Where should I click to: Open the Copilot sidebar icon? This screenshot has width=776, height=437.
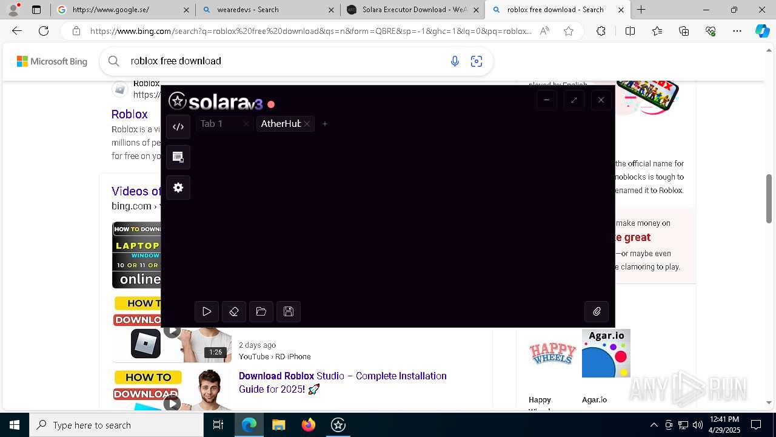pyautogui.click(x=762, y=31)
